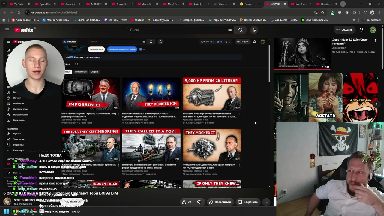Open the install app icon in address bar

(x=316, y=13)
